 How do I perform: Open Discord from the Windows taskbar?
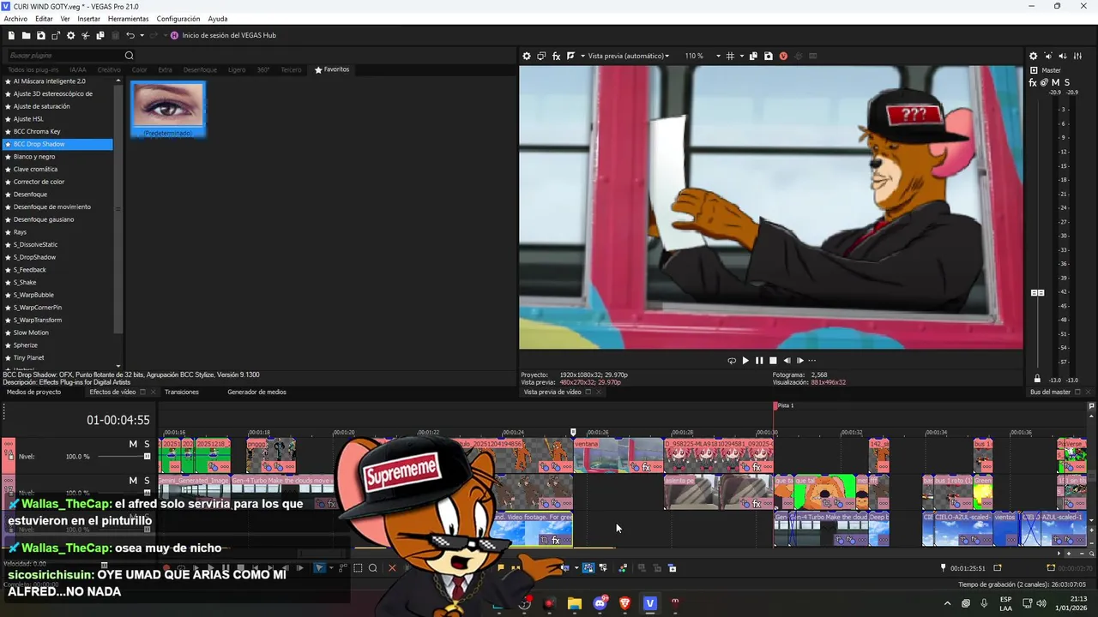click(x=600, y=603)
